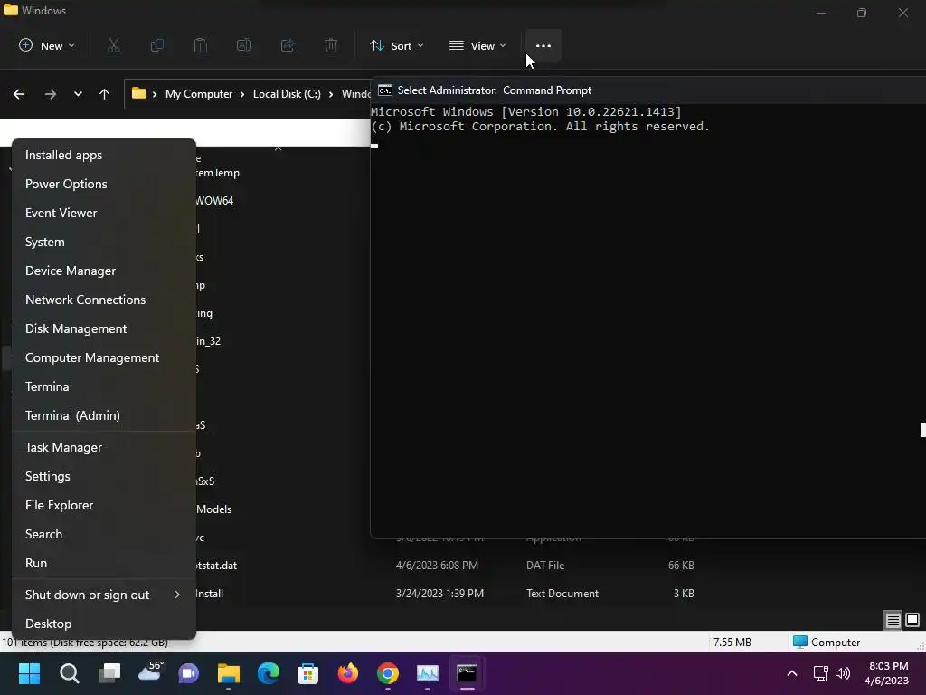The width and height of the screenshot is (926, 695).
Task: Expand chevron after Local Disk (C:) breadcrumb
Action: [331, 94]
